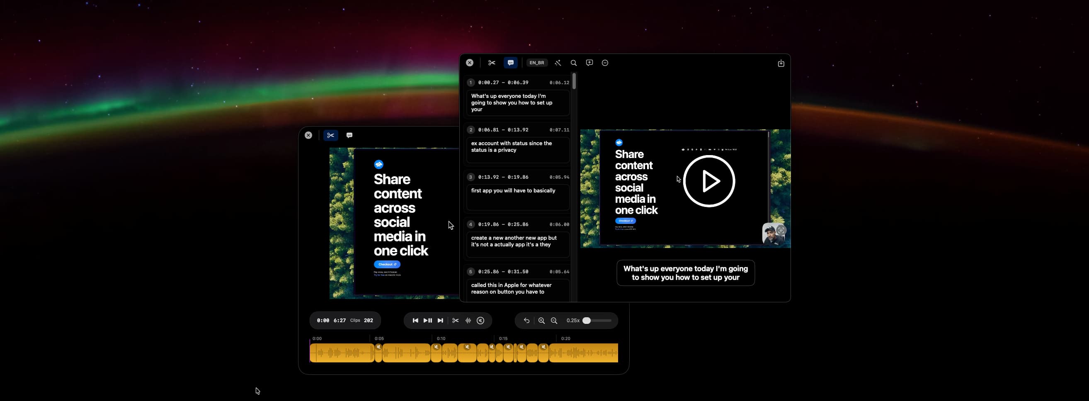This screenshot has width=1089, height=401.
Task: Click the add comment bubble icon
Action: coord(589,63)
